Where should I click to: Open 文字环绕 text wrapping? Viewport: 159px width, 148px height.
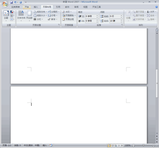tap(139, 19)
